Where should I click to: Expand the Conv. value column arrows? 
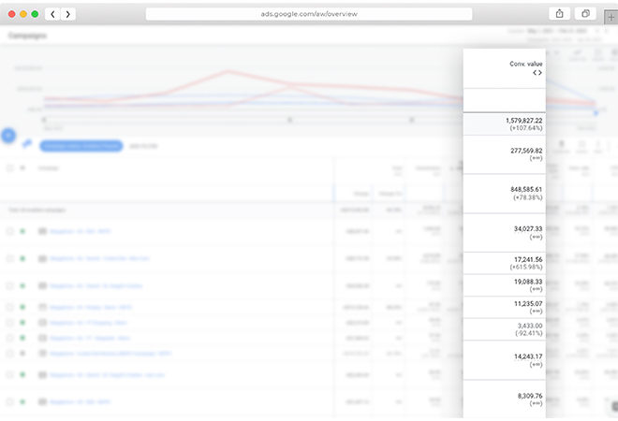coord(537,72)
